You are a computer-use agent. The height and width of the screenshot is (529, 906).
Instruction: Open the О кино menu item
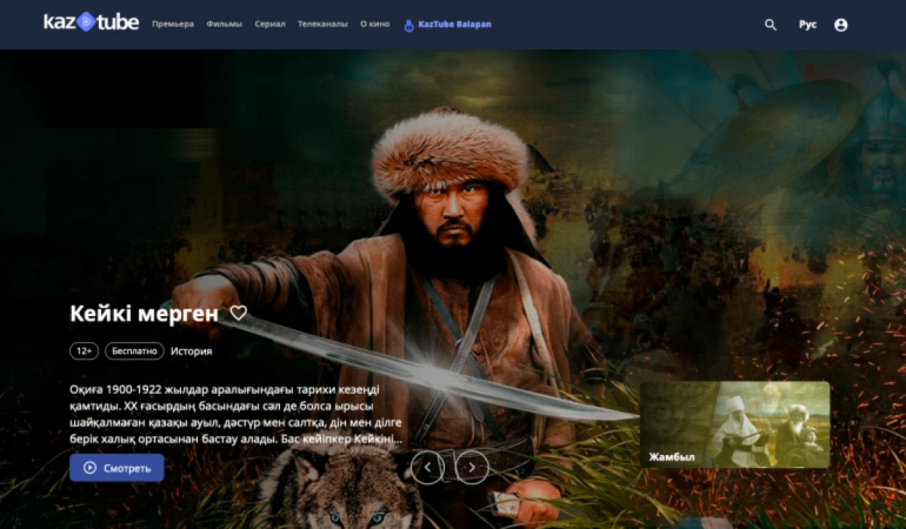375,24
